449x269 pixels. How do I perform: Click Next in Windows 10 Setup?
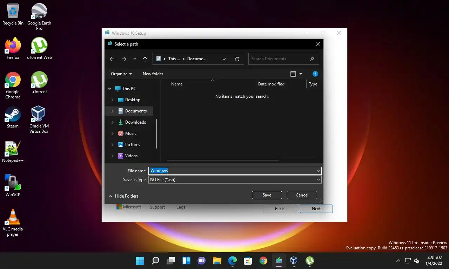(316, 208)
